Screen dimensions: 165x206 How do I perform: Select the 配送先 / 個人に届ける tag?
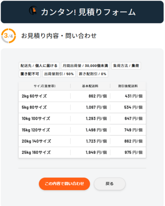39,66
